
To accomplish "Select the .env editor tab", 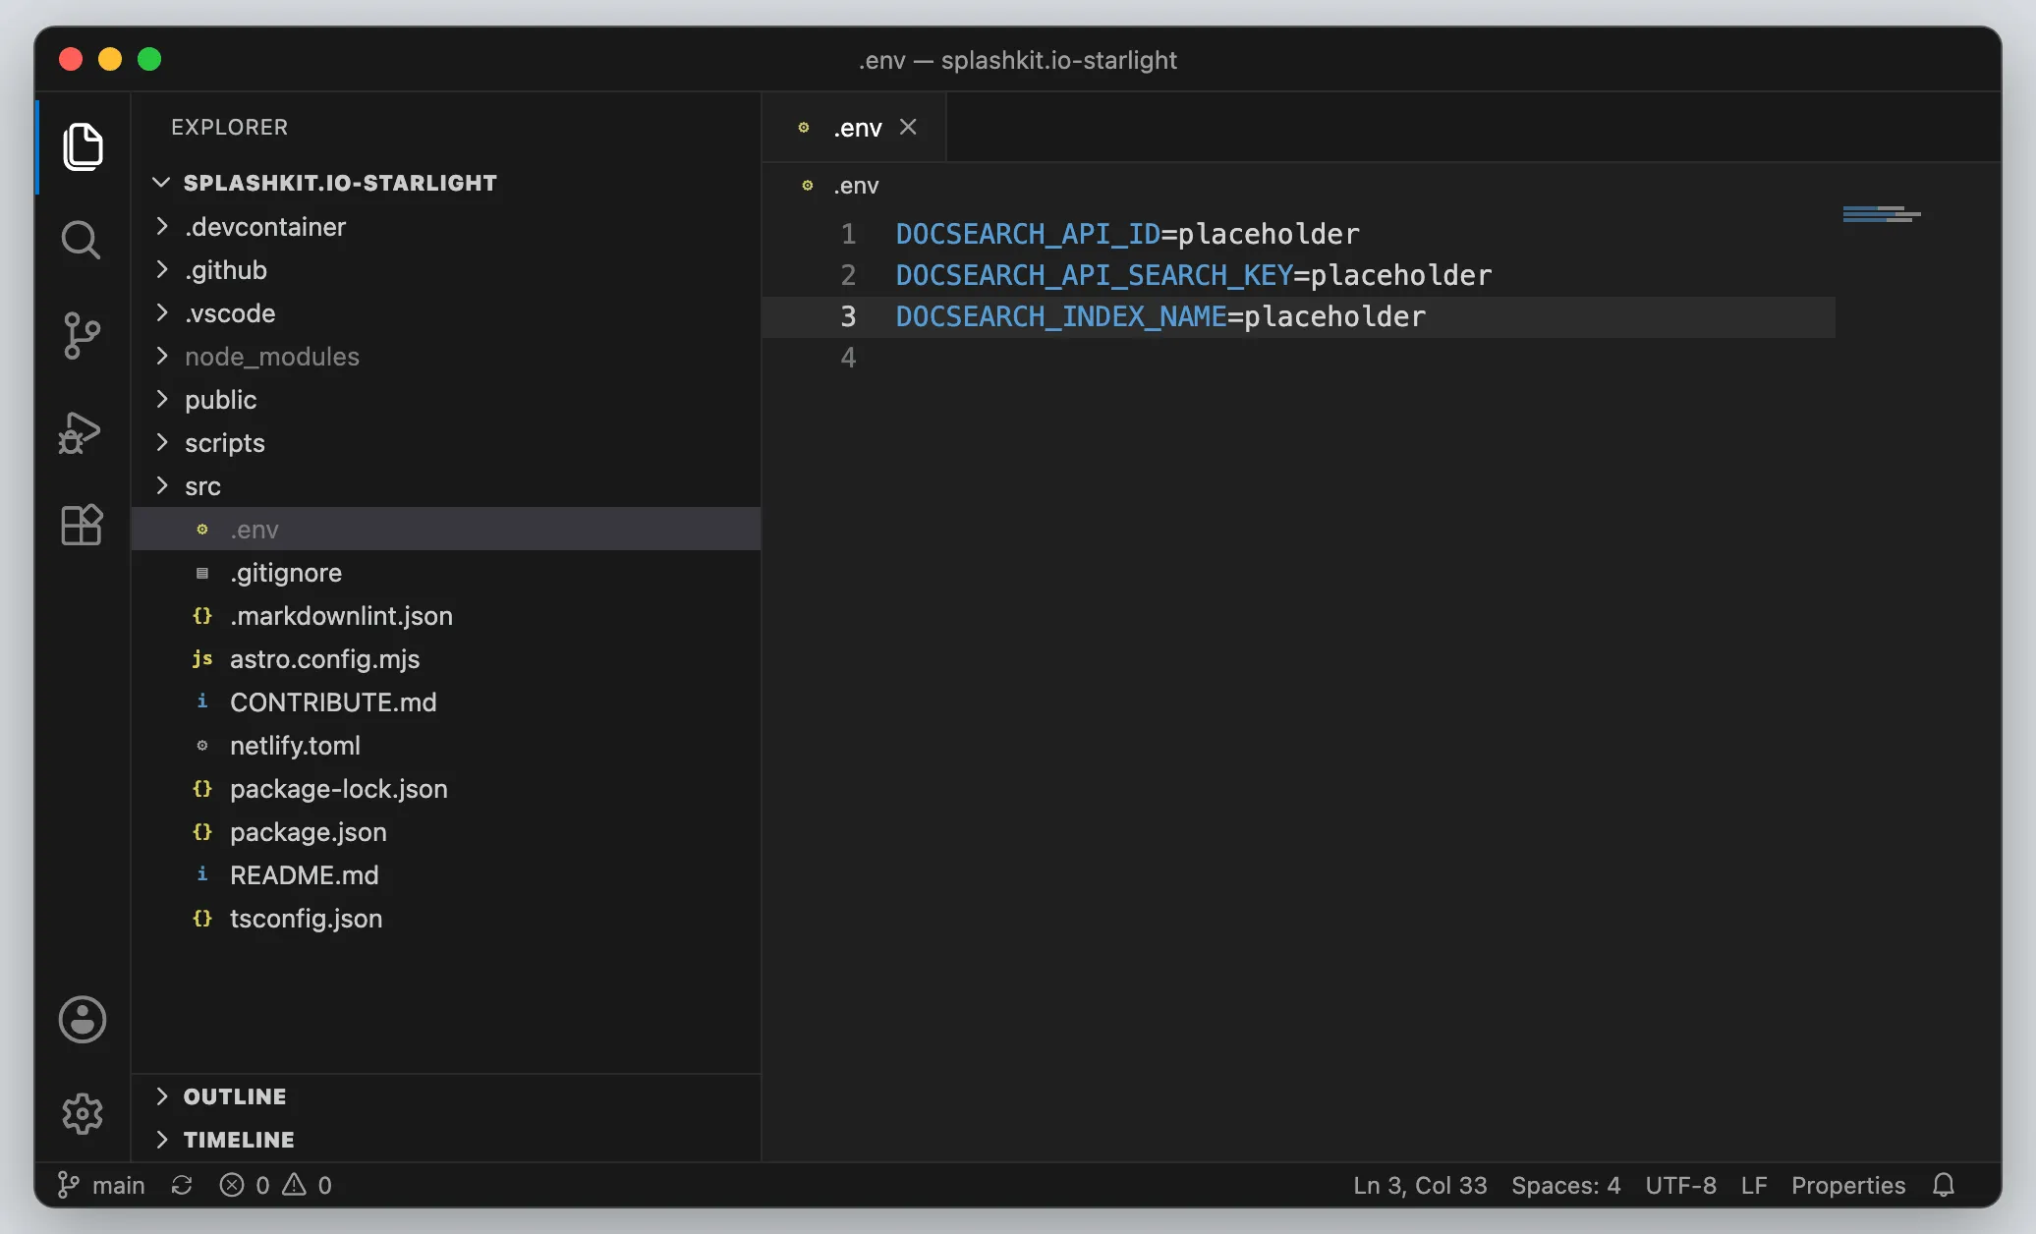I will [854, 127].
